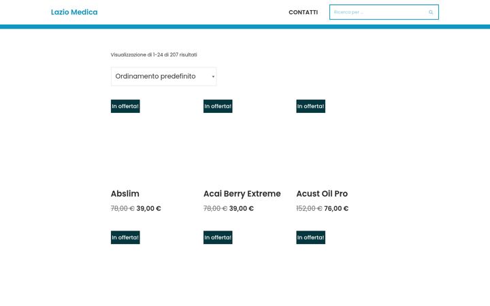Open the Acai Berry Extreme product
The width and height of the screenshot is (490, 306).
pos(242,194)
